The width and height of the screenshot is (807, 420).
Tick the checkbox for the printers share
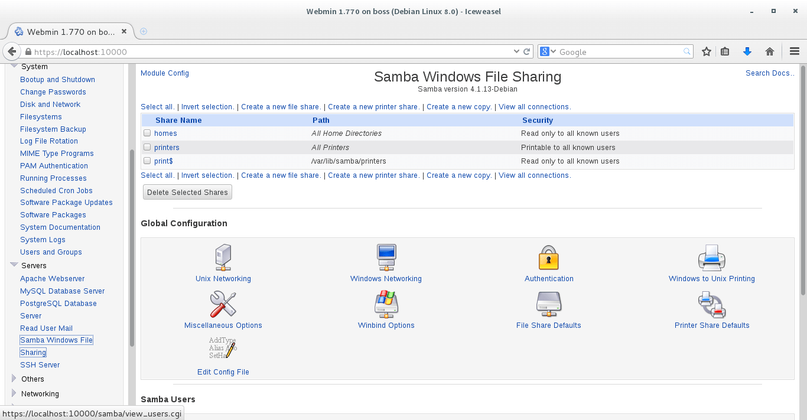pos(148,147)
